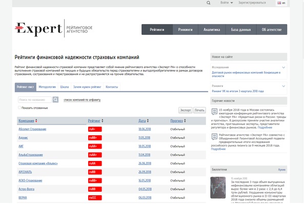Open research link Долговой рынок нефинансовых компаний
The height and width of the screenshot is (204, 304).
coord(246,74)
